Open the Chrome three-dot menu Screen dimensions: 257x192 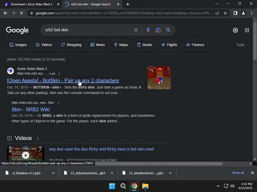pos(251,13)
